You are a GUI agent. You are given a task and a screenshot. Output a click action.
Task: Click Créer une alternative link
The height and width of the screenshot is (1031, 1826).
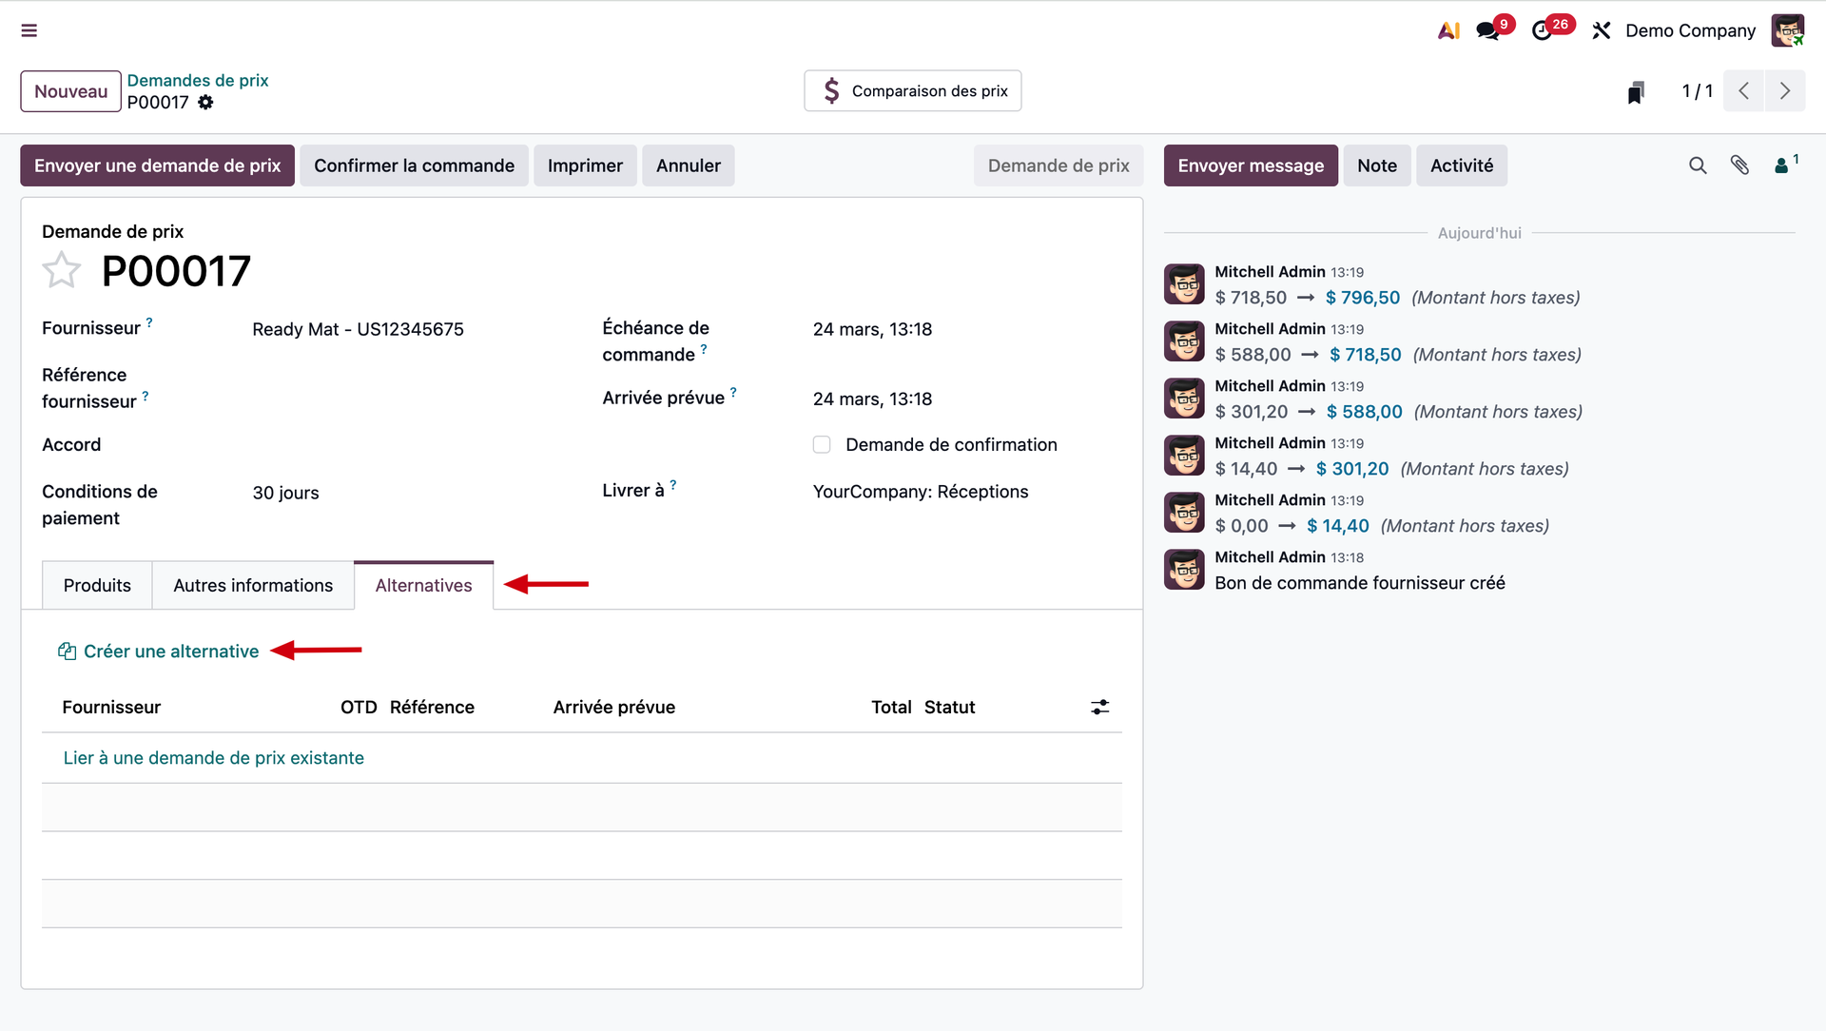tap(171, 652)
